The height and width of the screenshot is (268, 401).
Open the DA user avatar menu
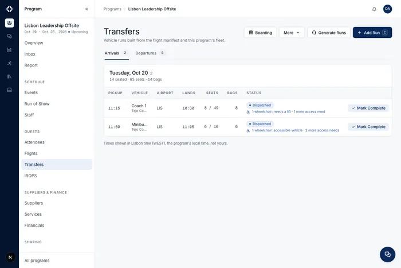pyautogui.click(x=387, y=9)
